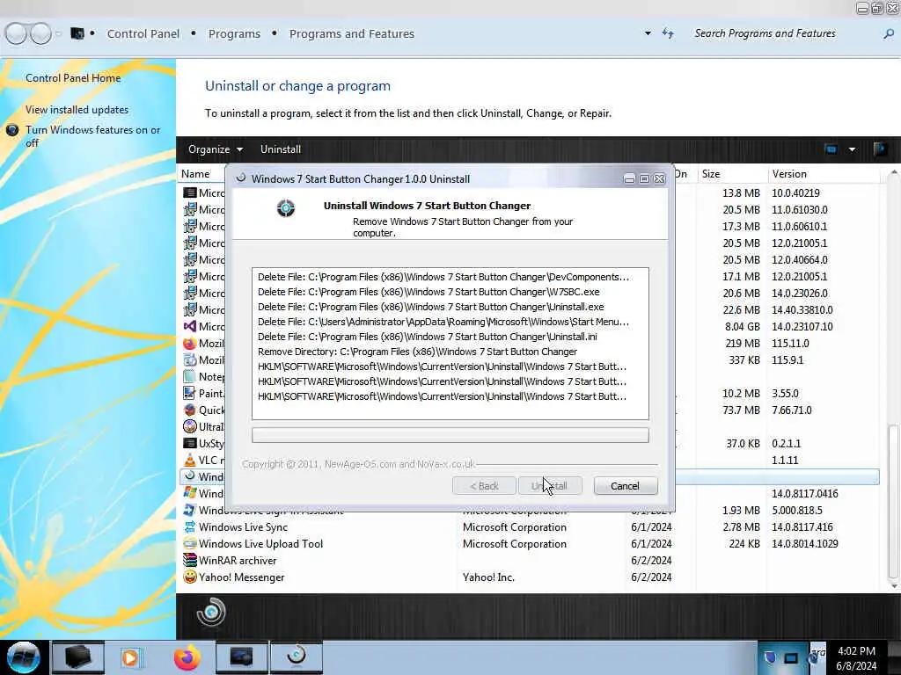Click the Yahoo! Inc. publisher cell

488,577
